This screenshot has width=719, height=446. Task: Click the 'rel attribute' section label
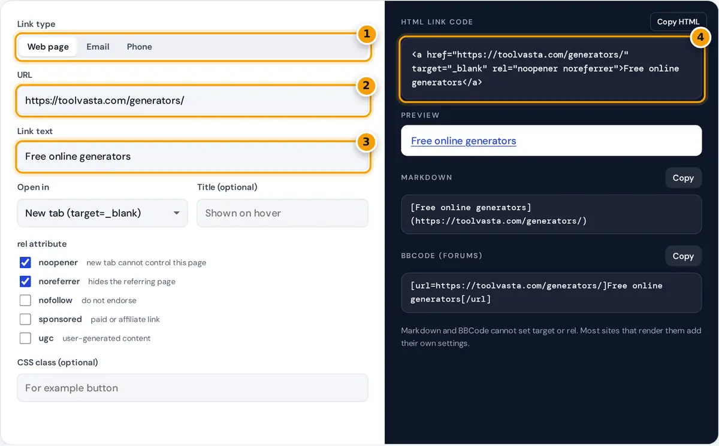click(42, 244)
